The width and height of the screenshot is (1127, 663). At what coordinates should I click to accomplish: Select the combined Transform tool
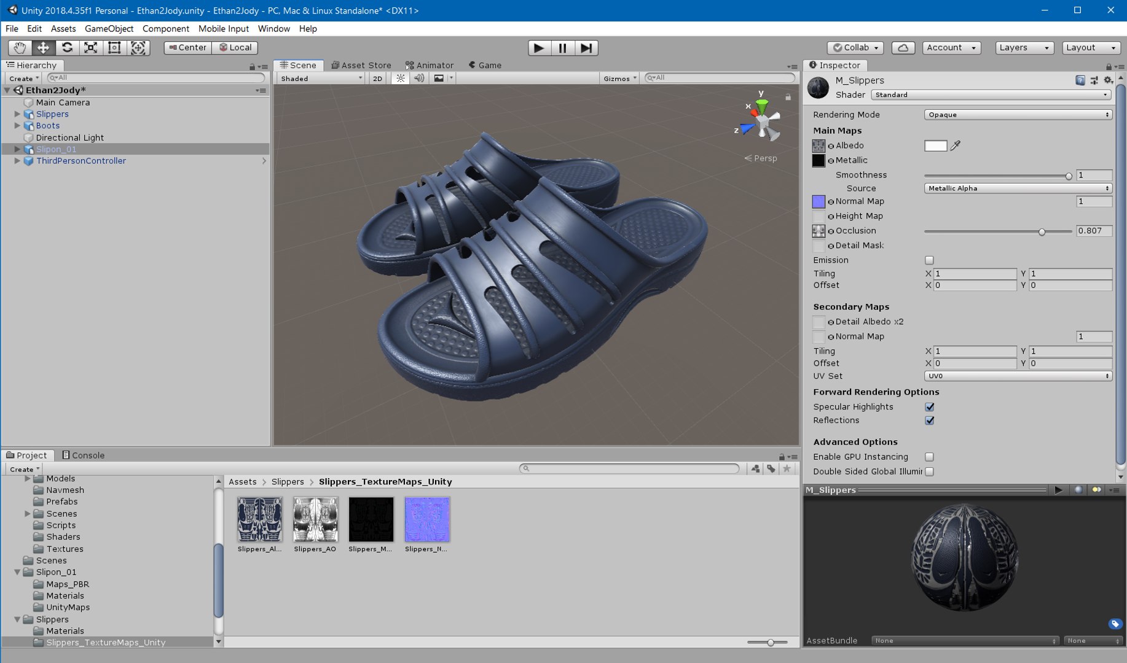tap(138, 48)
